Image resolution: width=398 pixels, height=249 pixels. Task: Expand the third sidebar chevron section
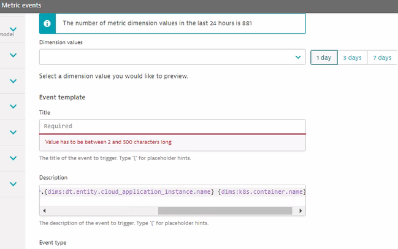pyautogui.click(x=13, y=81)
